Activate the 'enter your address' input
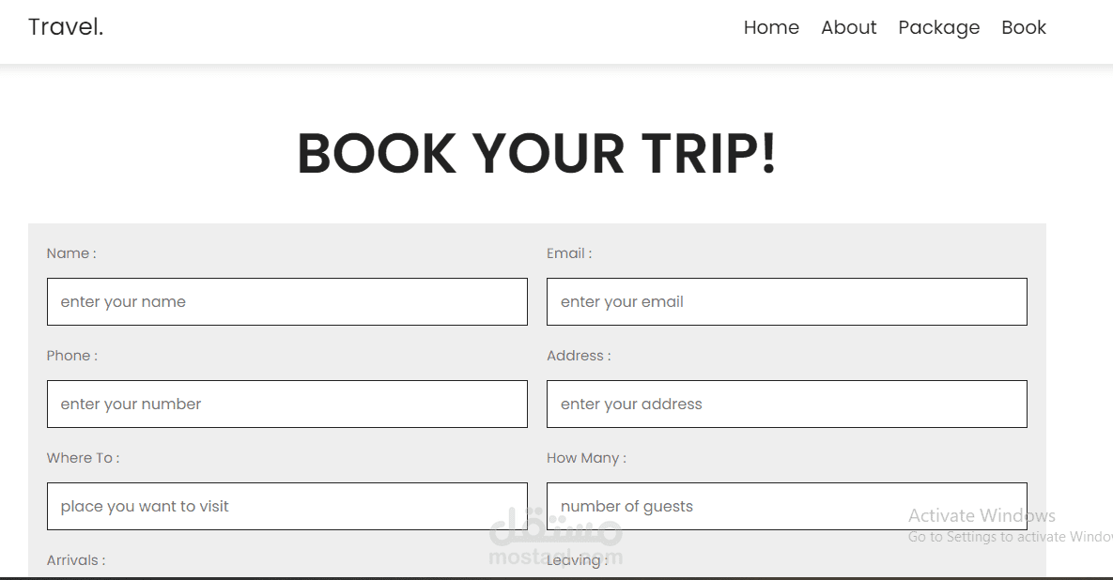1113x580 pixels. pyautogui.click(x=786, y=404)
